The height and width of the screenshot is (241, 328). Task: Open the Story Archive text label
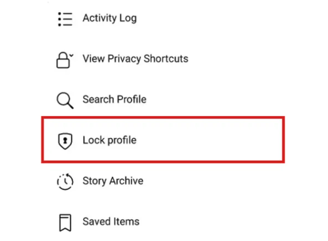113,181
